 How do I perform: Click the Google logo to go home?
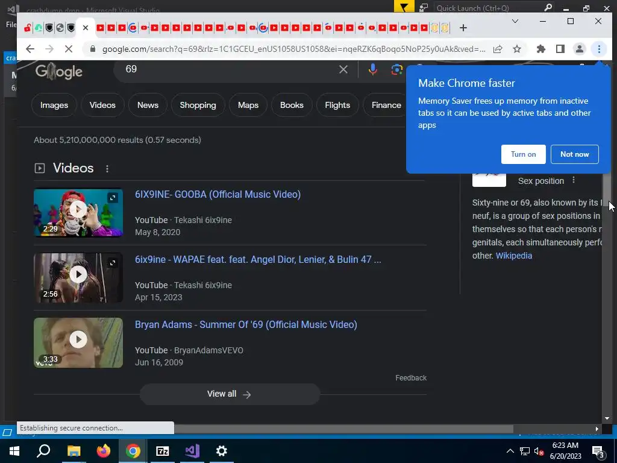point(59,71)
